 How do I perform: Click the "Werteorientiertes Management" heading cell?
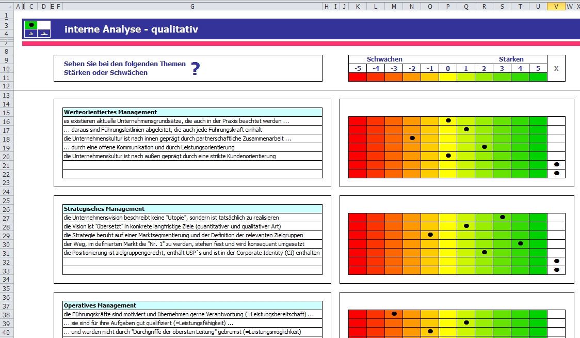(192, 112)
